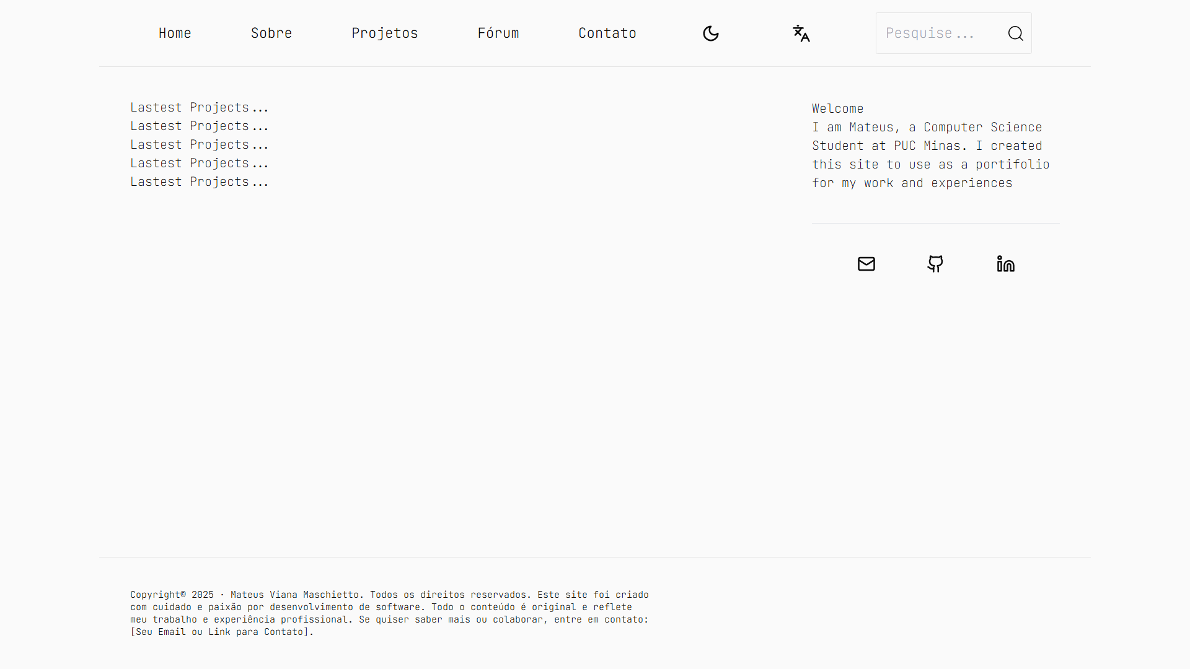Image resolution: width=1190 pixels, height=669 pixels.
Task: Open the Fórum section
Action: pos(498,33)
